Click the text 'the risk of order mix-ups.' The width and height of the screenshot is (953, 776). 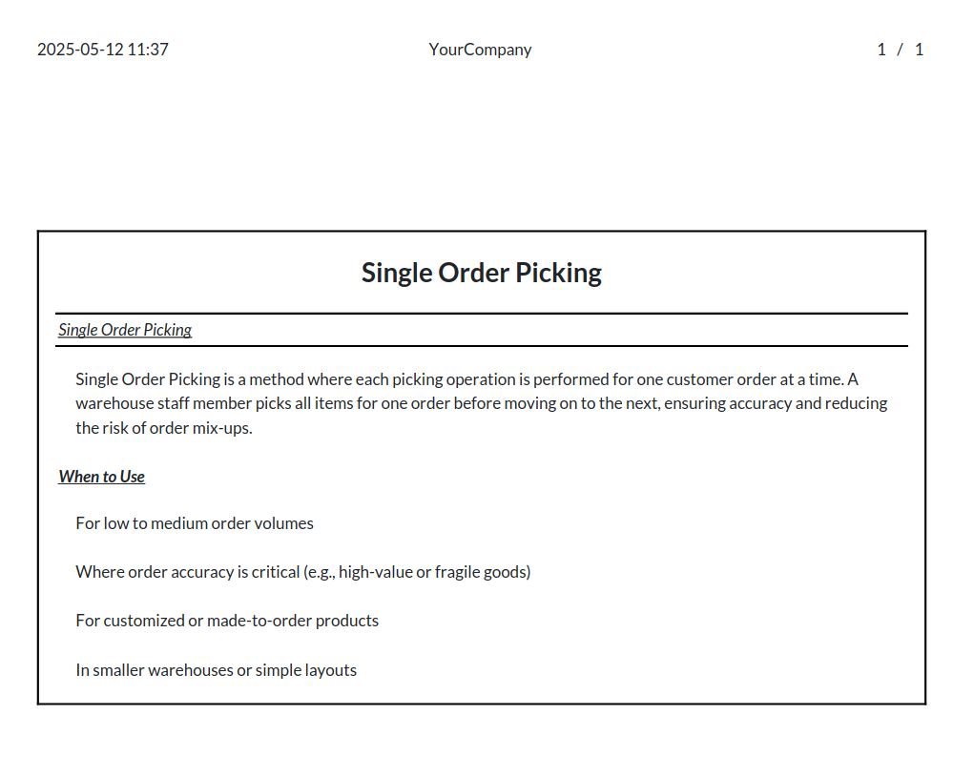tap(164, 428)
